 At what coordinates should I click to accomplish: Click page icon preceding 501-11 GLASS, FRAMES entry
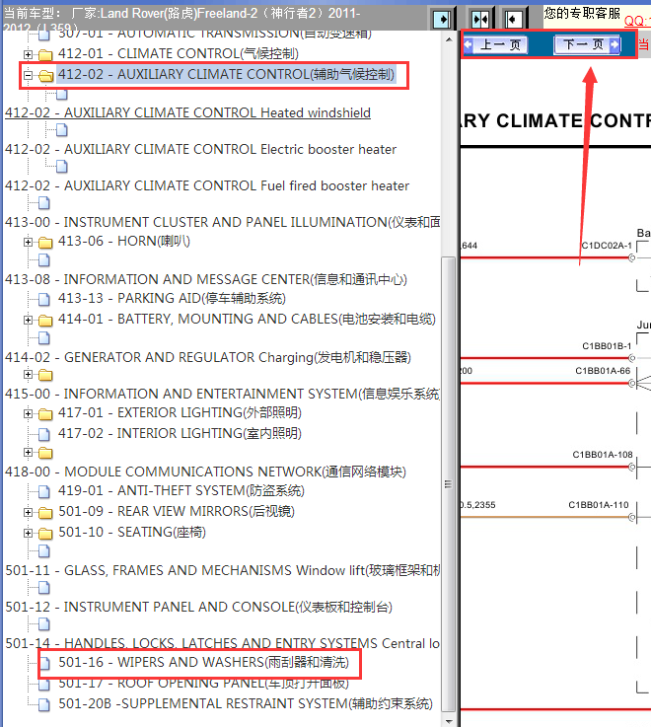(44, 550)
